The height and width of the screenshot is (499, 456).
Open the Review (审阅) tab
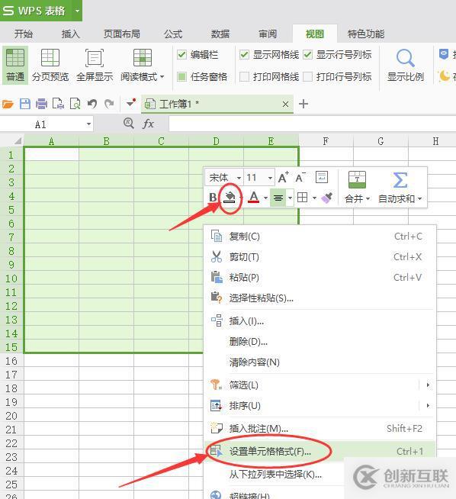[x=268, y=34]
